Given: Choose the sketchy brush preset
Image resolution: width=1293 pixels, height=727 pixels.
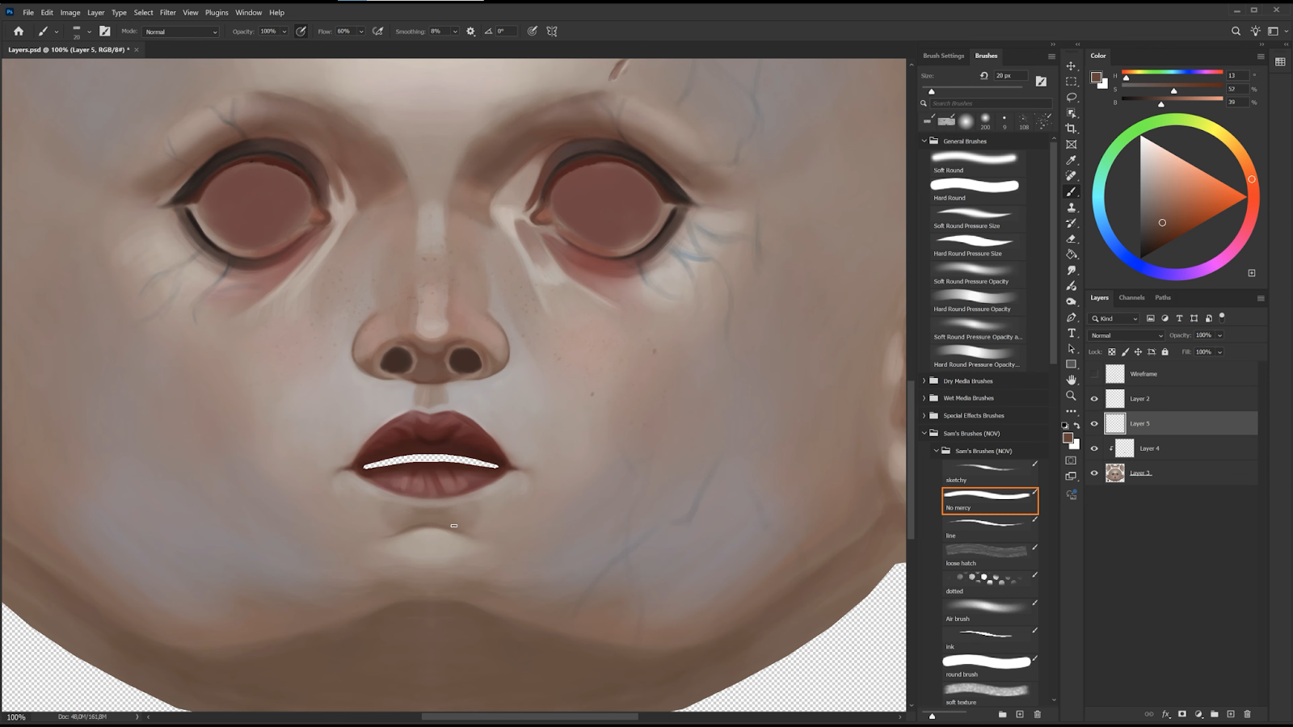Looking at the screenshot, I should 990,472.
